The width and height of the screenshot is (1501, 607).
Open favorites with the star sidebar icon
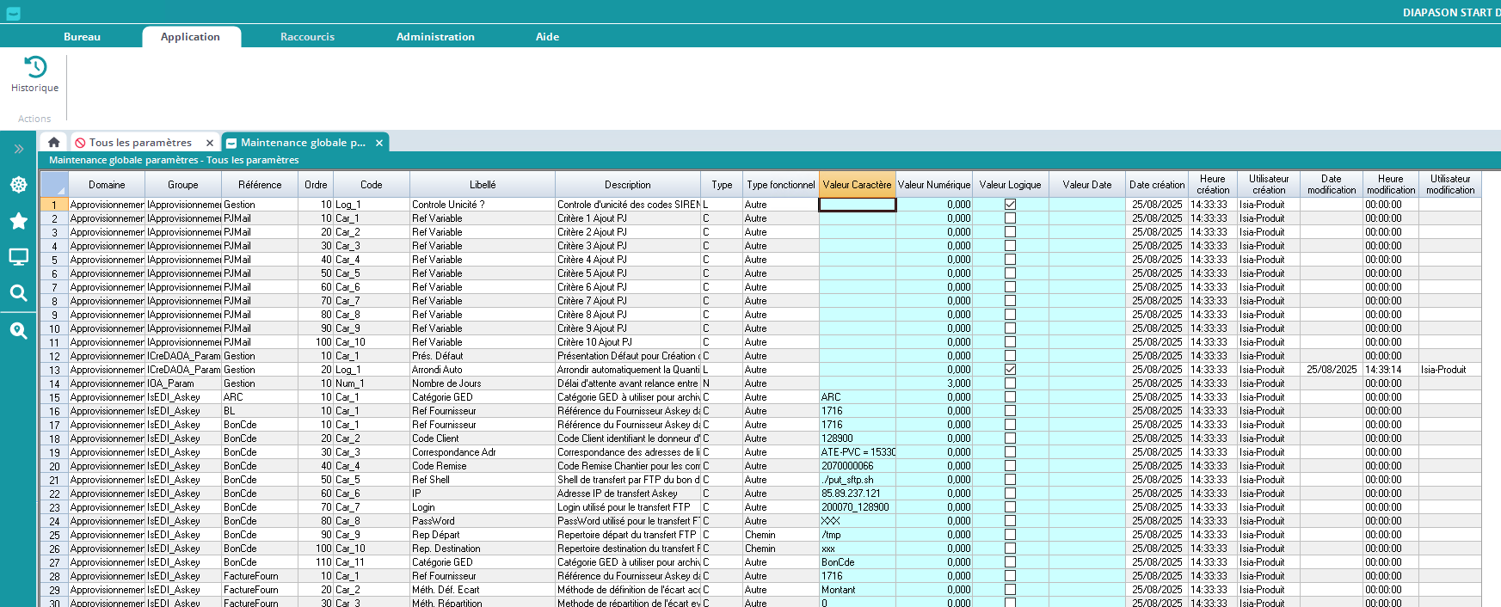tap(18, 221)
